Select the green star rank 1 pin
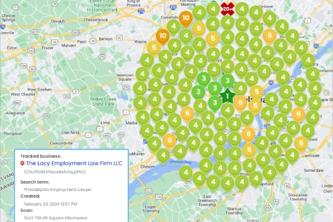This screenshot has width=333, height=222. pyautogui.click(x=227, y=96)
